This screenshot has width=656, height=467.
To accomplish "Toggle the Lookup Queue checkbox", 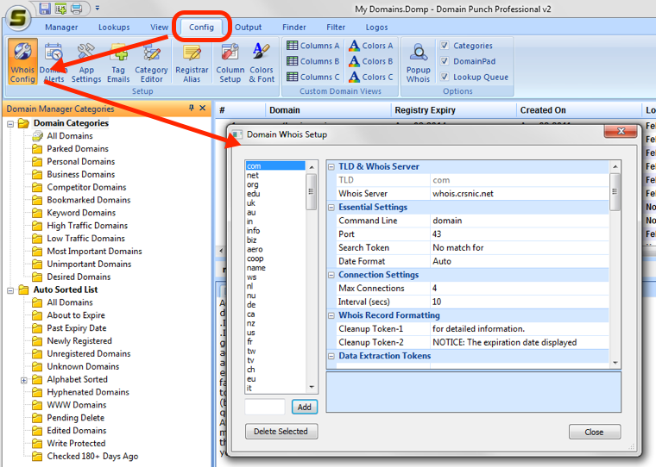I will pyautogui.click(x=445, y=77).
